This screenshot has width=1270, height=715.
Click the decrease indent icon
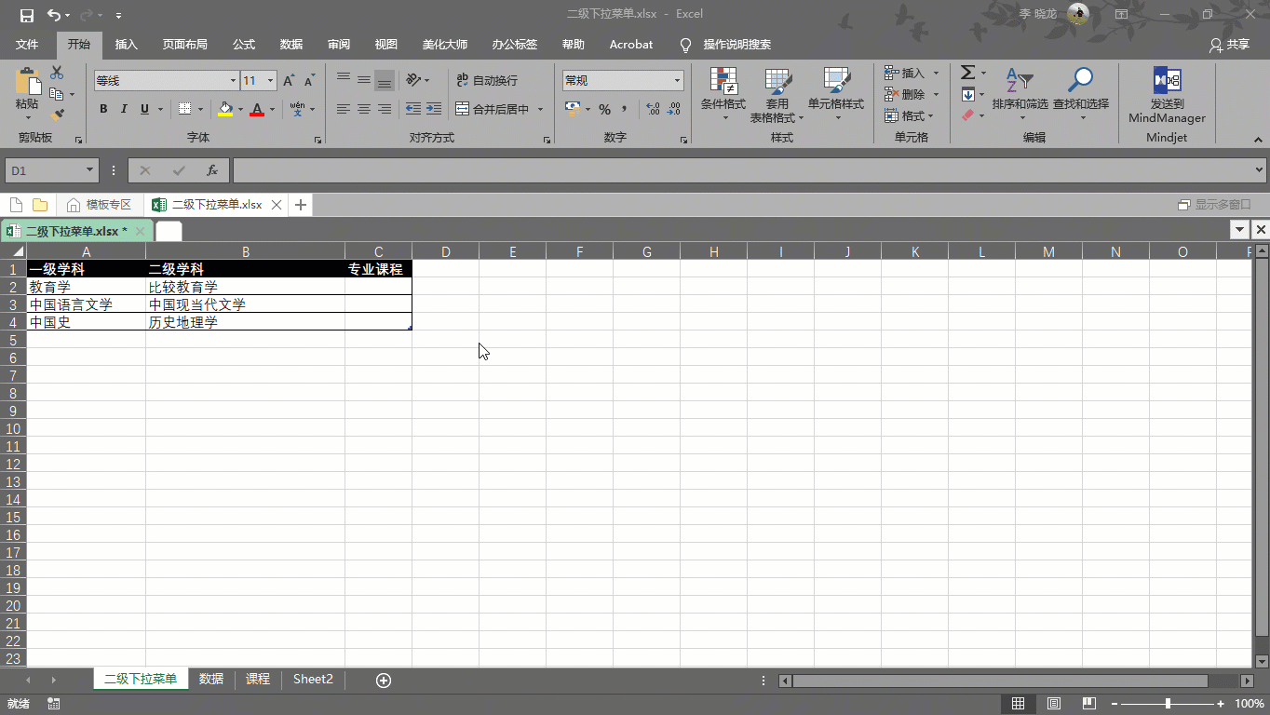coord(413,109)
